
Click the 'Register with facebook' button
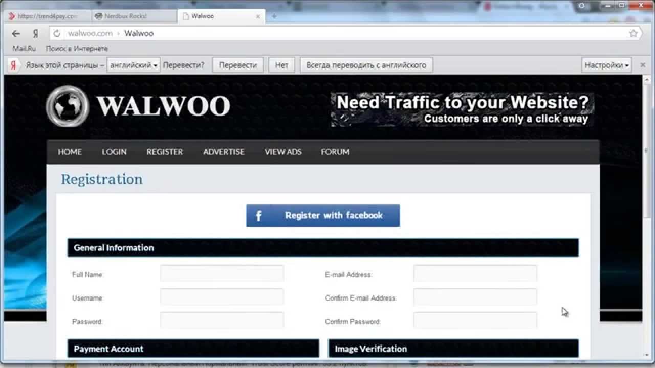tap(323, 216)
